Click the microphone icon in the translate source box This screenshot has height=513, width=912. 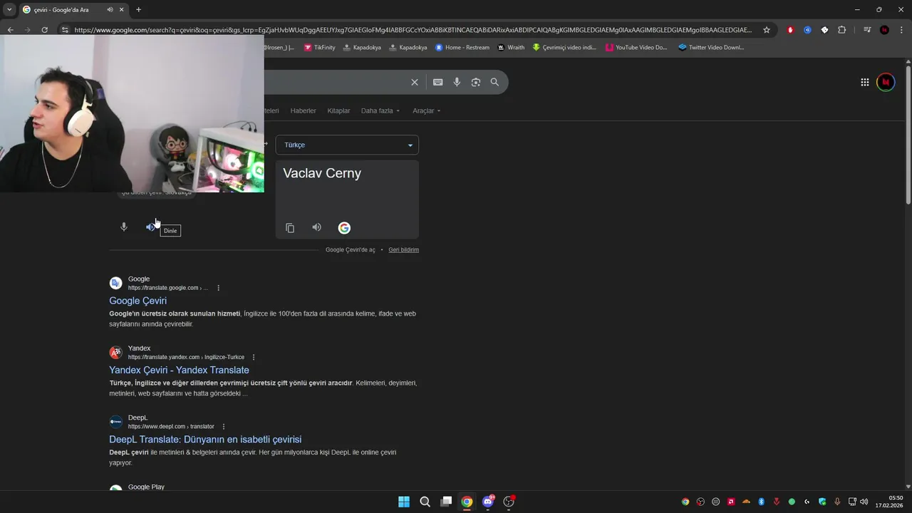pyautogui.click(x=124, y=227)
